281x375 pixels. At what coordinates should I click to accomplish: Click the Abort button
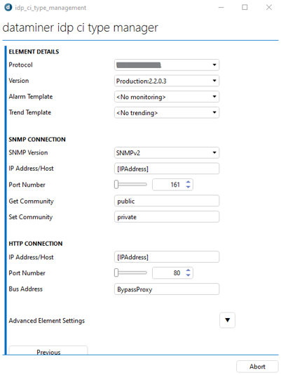pos(257,367)
